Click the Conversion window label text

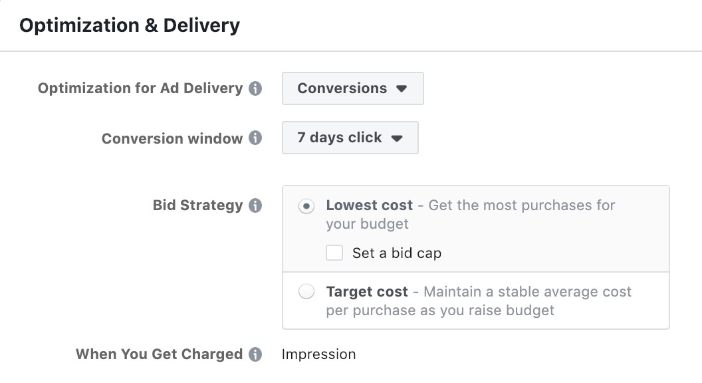[172, 138]
